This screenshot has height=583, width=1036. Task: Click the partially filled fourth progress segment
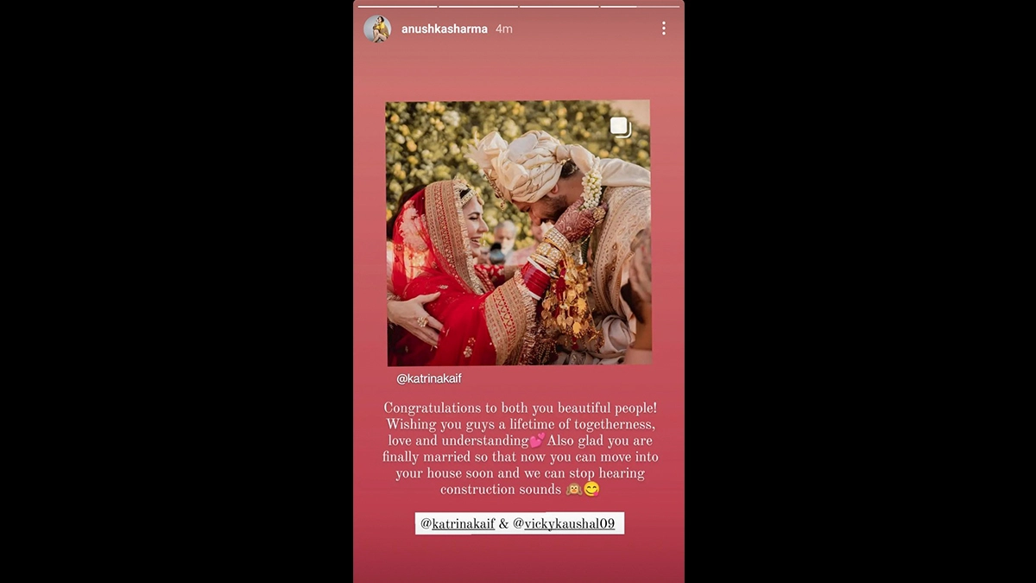coord(640,6)
